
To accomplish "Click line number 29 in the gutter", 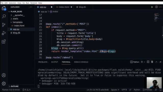I will (40, 51).
